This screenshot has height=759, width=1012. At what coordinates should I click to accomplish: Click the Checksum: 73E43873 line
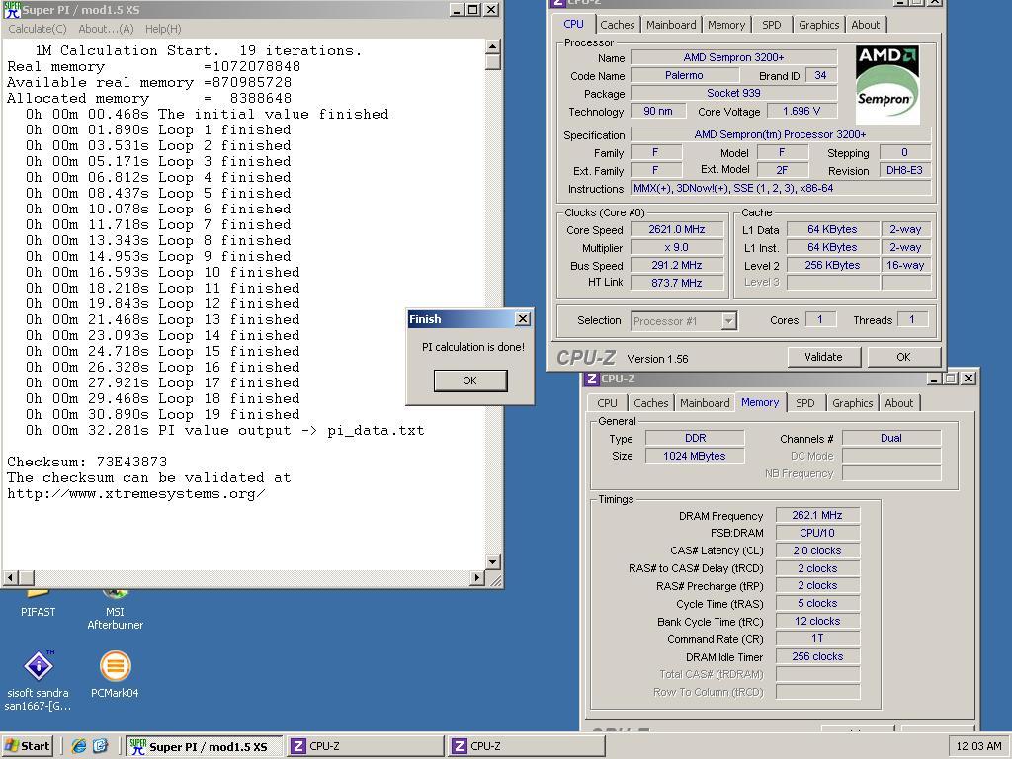[87, 463]
